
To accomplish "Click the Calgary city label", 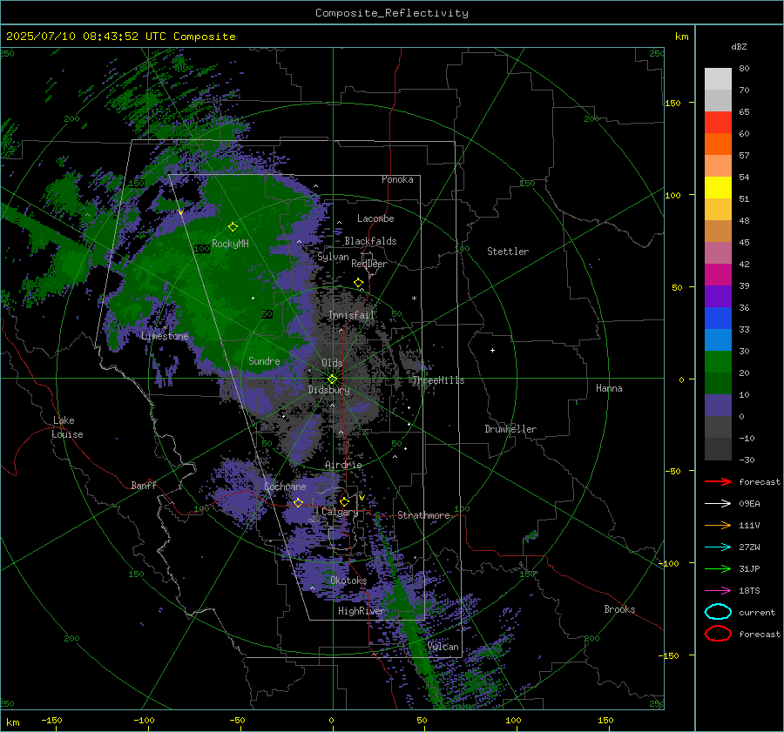I will pos(340,512).
